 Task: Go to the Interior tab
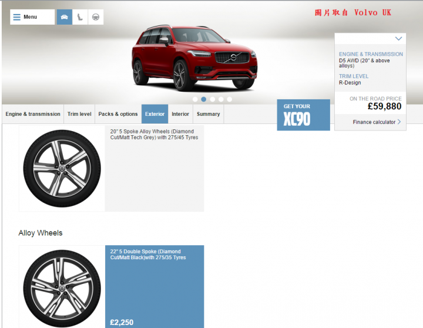180,114
